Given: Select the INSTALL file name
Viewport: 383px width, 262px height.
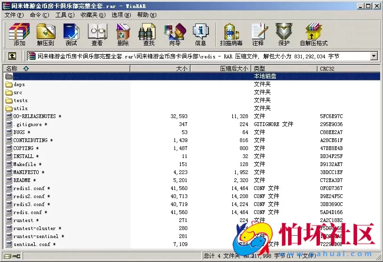Looking at the screenshot, I should coord(23,156).
